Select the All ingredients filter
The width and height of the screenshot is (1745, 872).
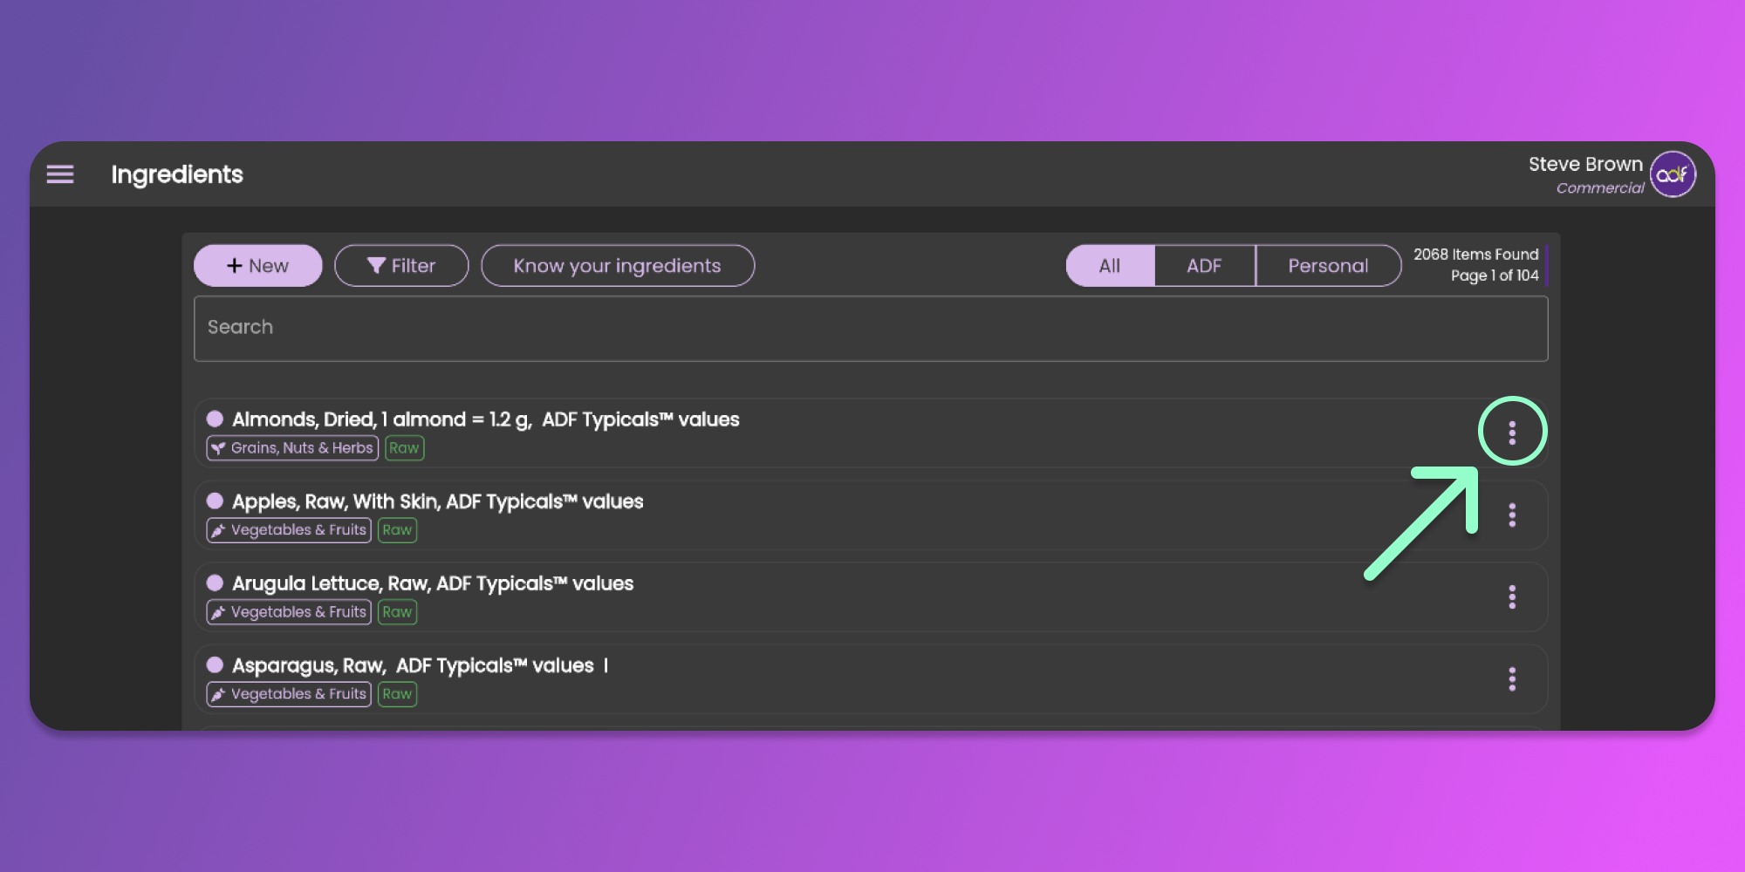click(1110, 266)
